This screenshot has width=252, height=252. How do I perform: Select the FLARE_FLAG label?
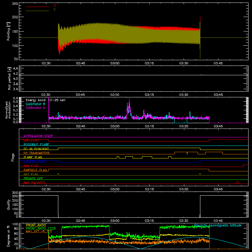33,157
